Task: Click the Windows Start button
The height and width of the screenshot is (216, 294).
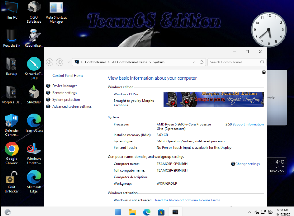Action: 118,212
